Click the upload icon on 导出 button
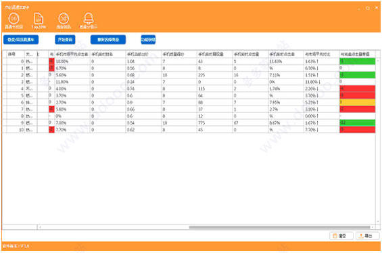 click(361, 235)
